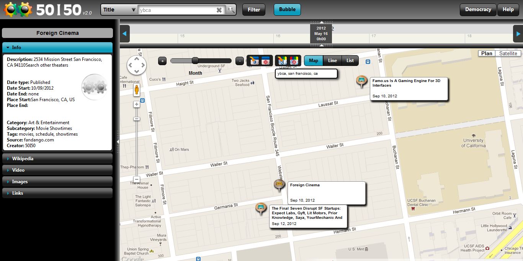Open the Filter panel
The width and height of the screenshot is (523, 261).
pos(254,10)
